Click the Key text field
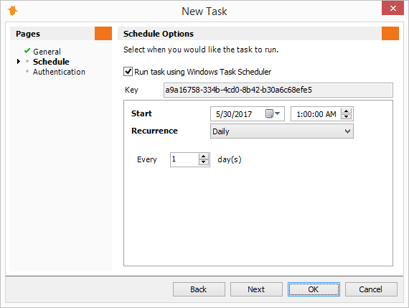Image resolution: width=409 pixels, height=308 pixels. [278, 90]
